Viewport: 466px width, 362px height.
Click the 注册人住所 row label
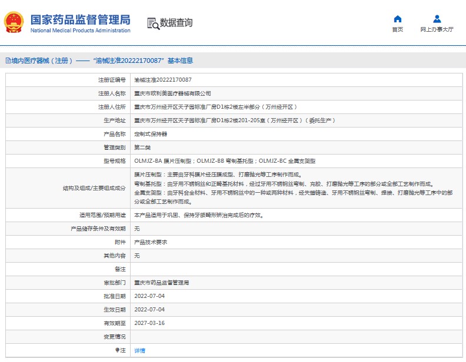[x=112, y=107]
